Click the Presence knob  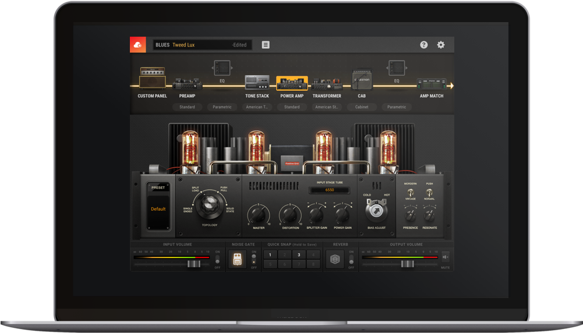410,215
